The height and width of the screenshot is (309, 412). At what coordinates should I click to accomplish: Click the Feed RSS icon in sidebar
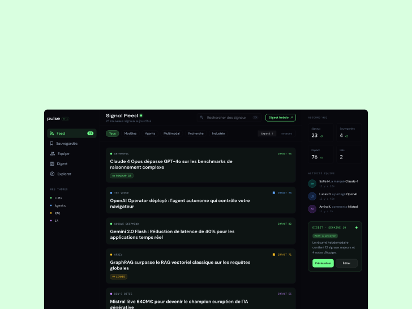pos(52,134)
